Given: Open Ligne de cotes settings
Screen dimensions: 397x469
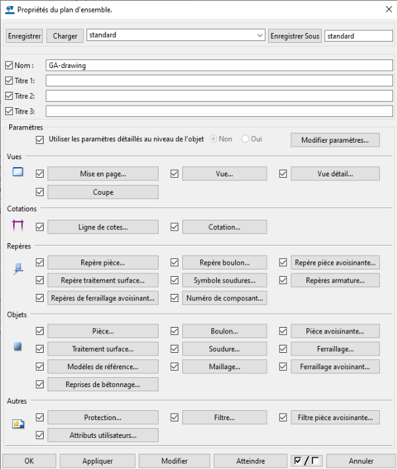Looking at the screenshot, I should click(103, 227).
